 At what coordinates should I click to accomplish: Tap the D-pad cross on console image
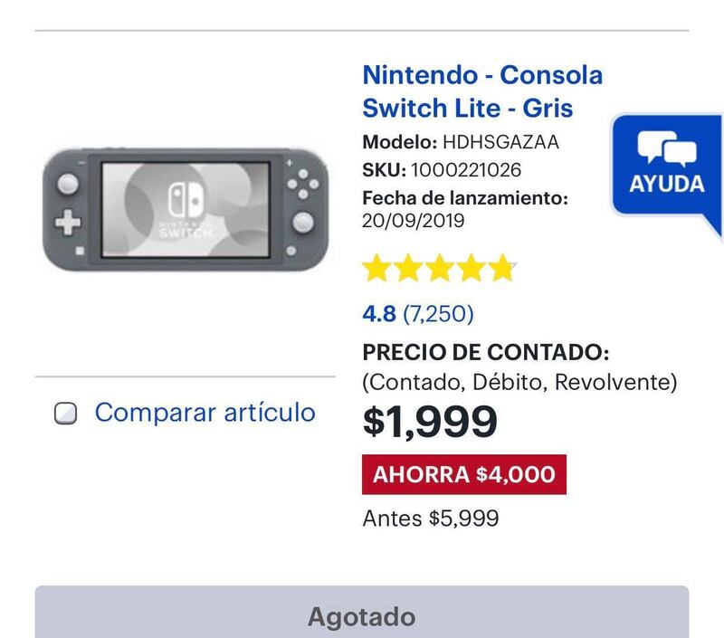click(x=68, y=222)
